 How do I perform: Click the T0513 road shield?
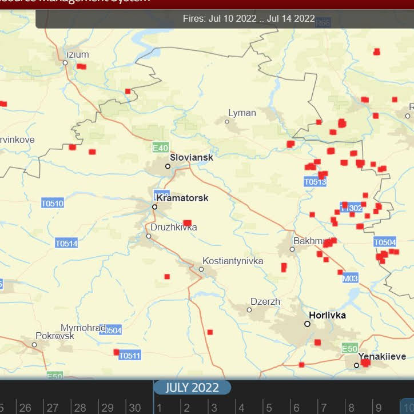(315, 182)
